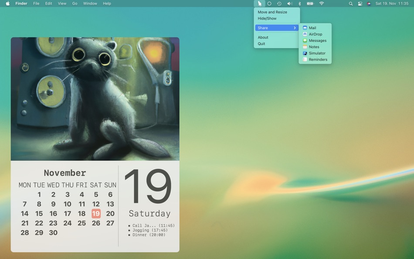Share via Messages
This screenshot has height=259, width=414.
click(315, 41)
